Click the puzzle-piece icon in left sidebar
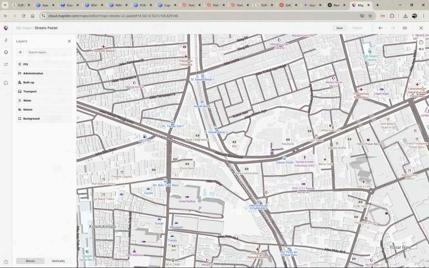This screenshot has width=429, height=268. click(6, 83)
